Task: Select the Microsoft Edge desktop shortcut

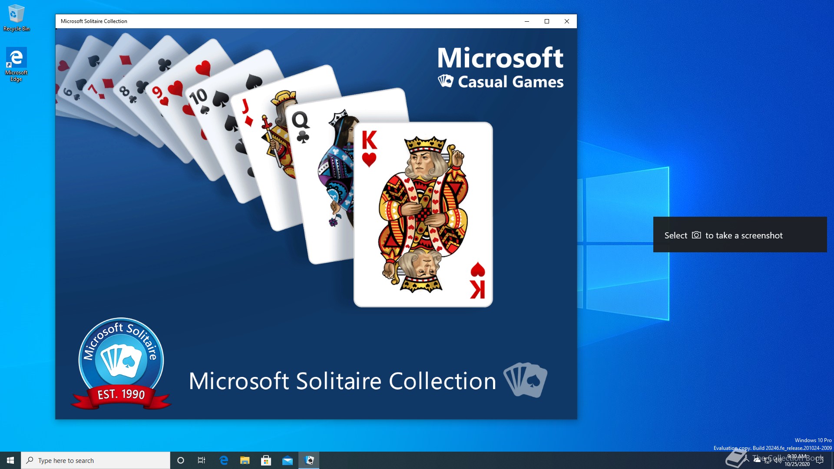Action: coord(16,64)
